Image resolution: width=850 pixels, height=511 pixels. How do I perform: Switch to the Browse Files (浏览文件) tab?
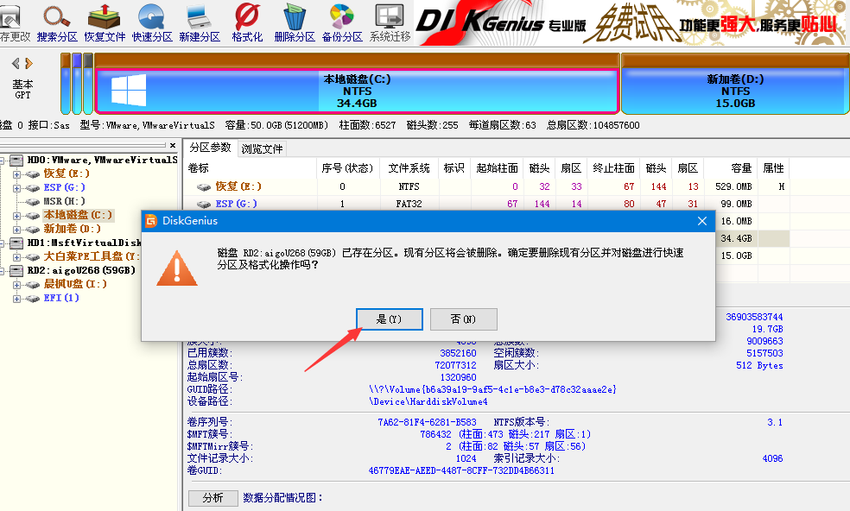[262, 148]
